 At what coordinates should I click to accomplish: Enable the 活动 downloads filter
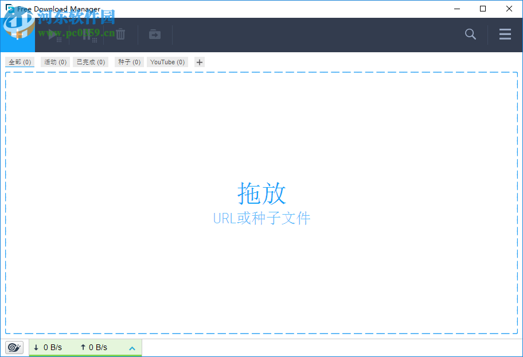coord(54,62)
